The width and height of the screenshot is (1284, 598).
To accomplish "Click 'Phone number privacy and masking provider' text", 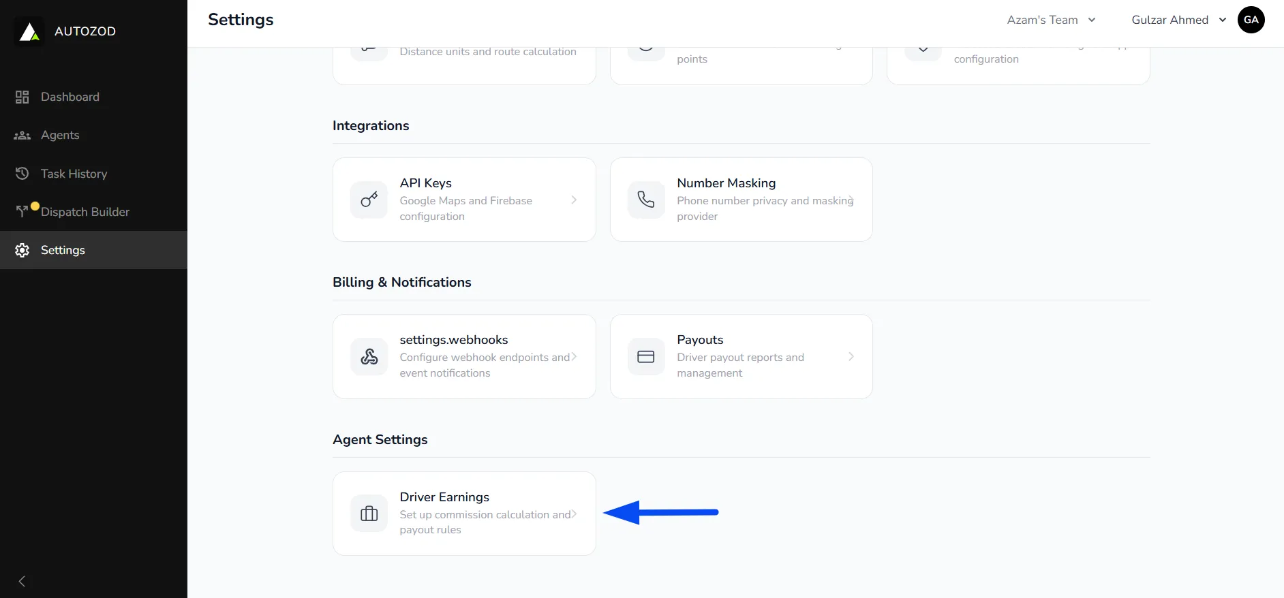I will [x=765, y=208].
